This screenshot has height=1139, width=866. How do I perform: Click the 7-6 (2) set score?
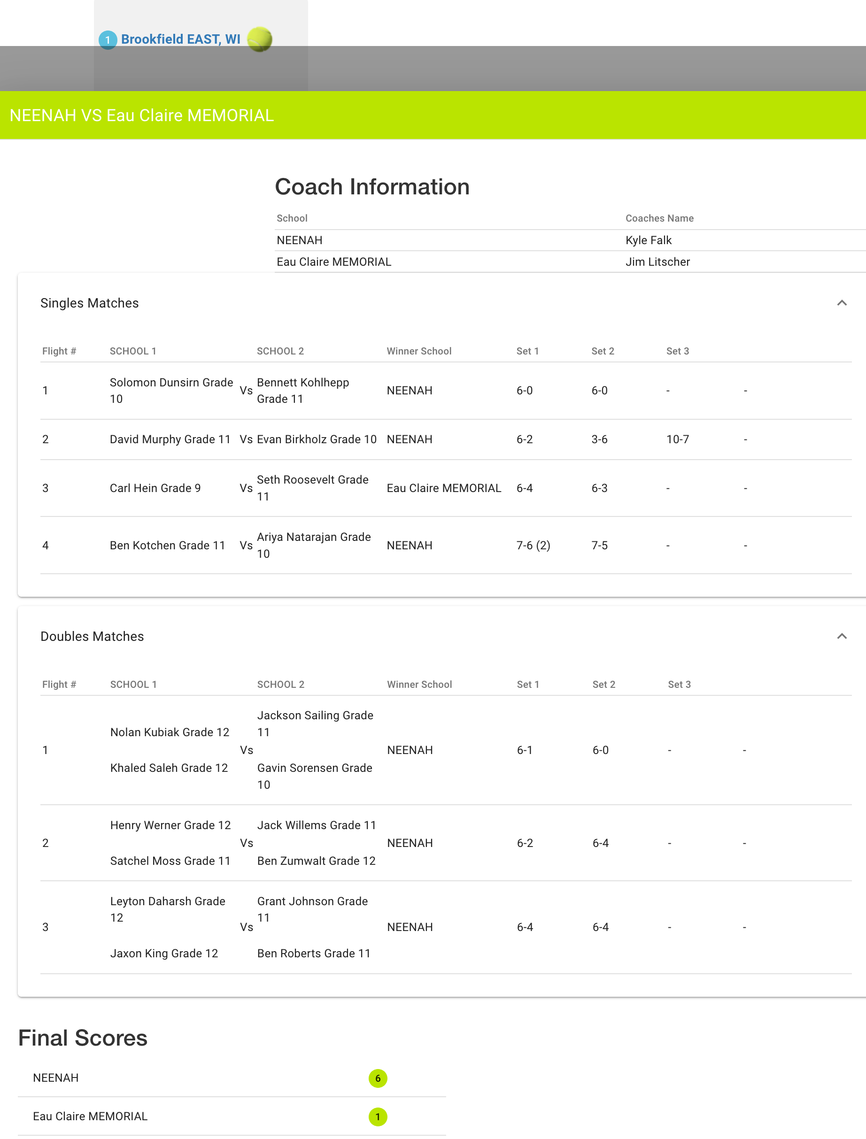pos(533,545)
